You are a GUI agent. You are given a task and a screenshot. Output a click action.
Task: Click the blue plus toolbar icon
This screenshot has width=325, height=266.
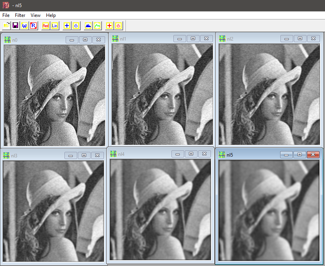coord(67,26)
